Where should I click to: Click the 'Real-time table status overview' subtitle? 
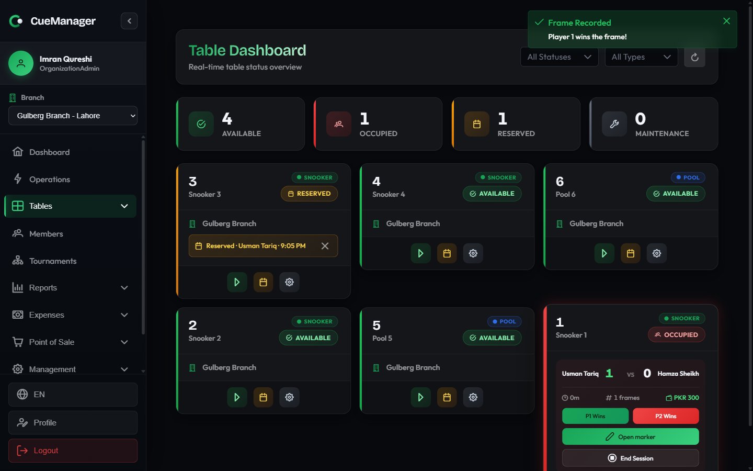point(245,67)
